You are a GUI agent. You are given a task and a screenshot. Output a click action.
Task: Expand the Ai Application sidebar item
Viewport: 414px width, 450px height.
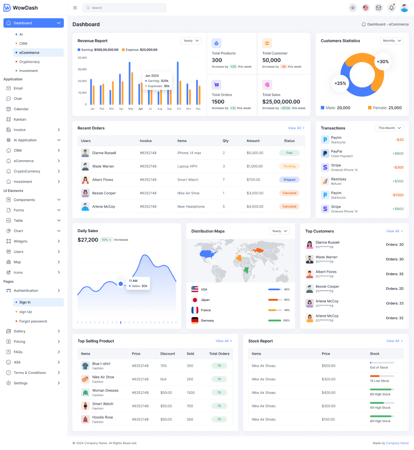click(x=33, y=140)
